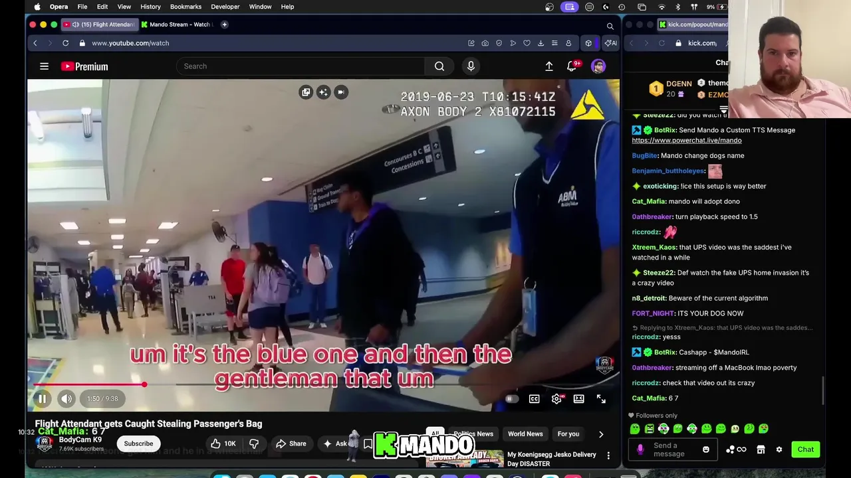The image size is (851, 478).
Task: Open Opera easy setup sliders icon
Action: coord(554,43)
